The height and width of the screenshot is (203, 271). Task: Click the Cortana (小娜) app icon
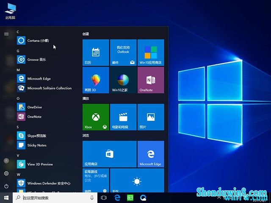point(21,41)
